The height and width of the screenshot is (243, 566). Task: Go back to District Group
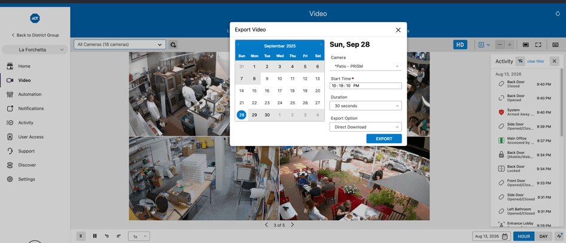pos(35,35)
